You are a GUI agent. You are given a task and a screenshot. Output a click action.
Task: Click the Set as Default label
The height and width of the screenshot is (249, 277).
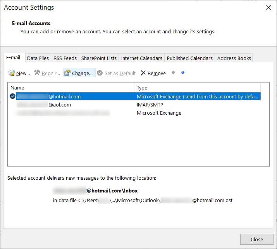120,73
